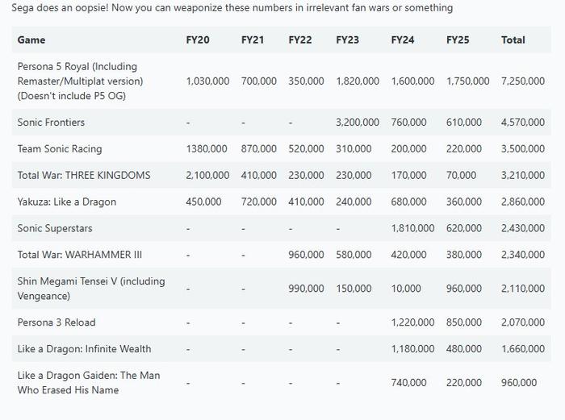
Task: Select Like a Dragon Gaiden title
Action: (x=89, y=383)
